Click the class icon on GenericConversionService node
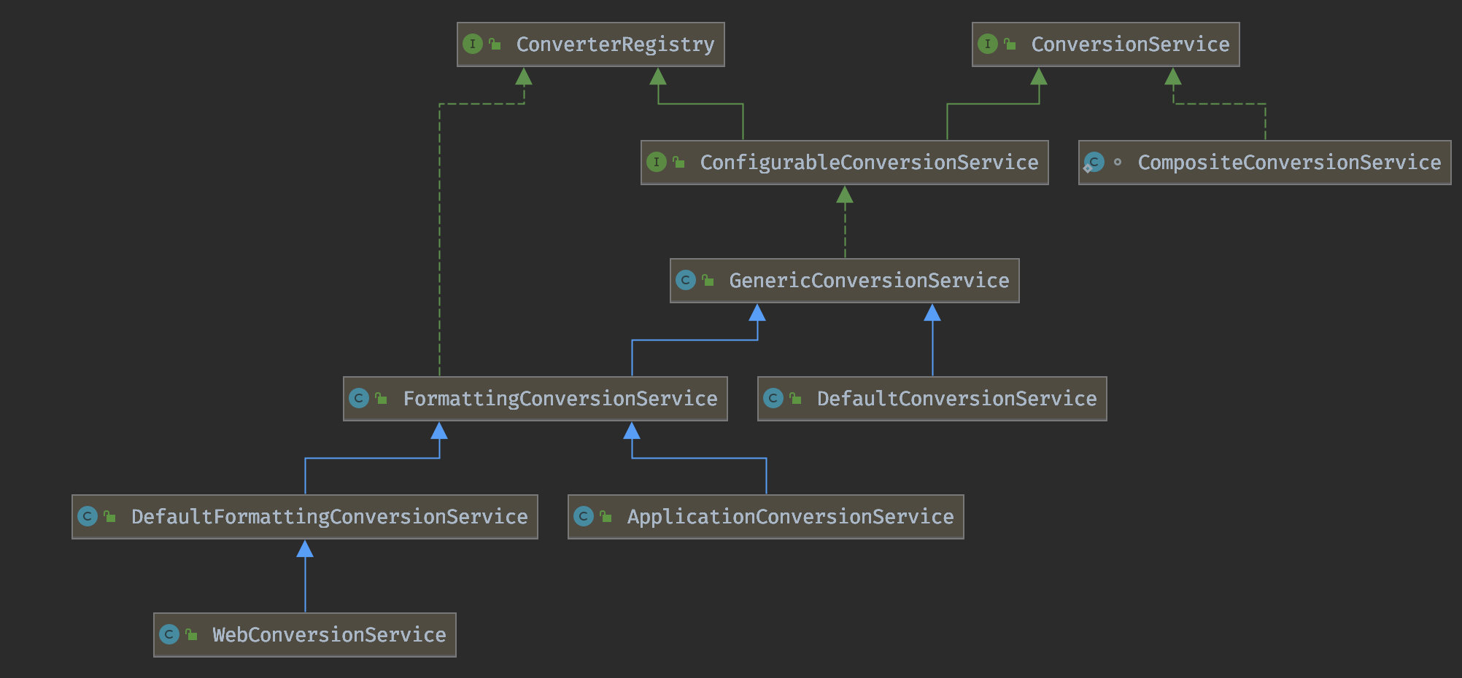The width and height of the screenshot is (1462, 678). pyautogui.click(x=686, y=280)
